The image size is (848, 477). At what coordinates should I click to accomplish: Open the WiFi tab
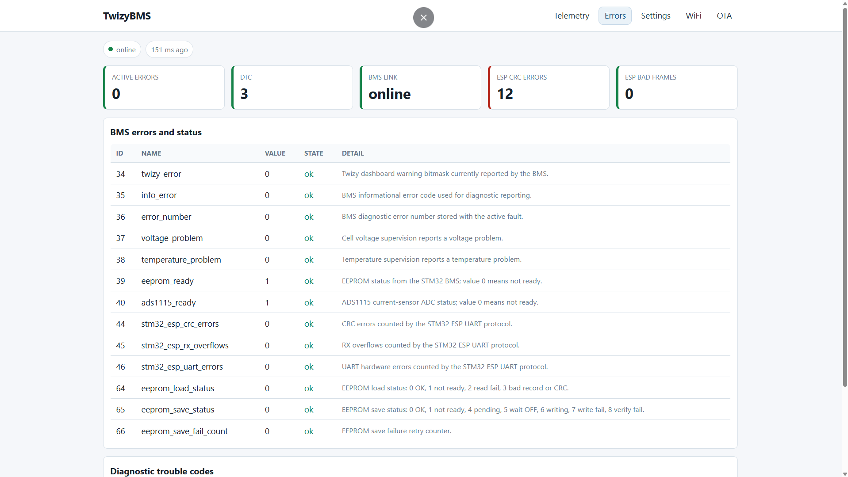coord(693,16)
